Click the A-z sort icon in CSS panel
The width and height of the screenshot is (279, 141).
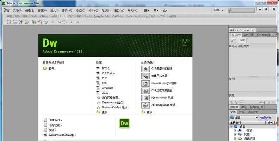[236, 102]
